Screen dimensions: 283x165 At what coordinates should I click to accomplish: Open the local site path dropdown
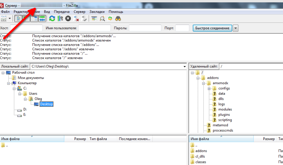(x=184, y=66)
